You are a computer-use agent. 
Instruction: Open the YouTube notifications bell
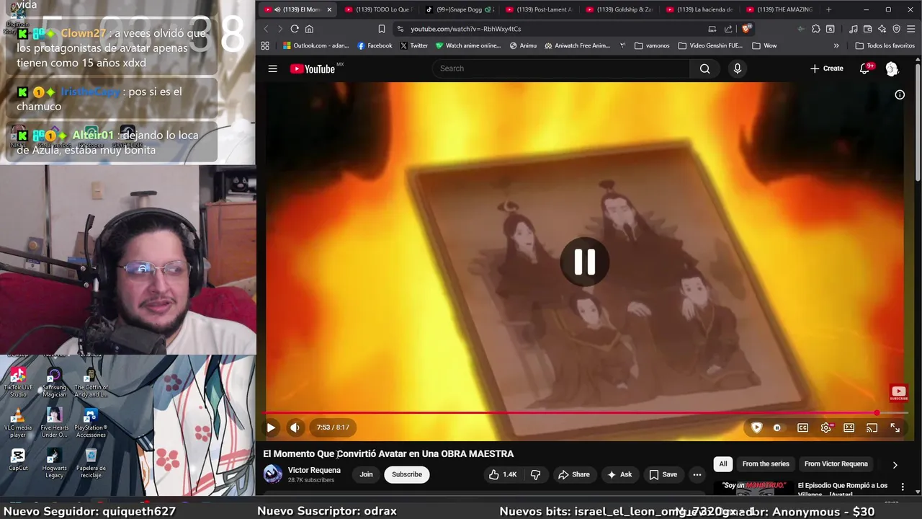[865, 68]
